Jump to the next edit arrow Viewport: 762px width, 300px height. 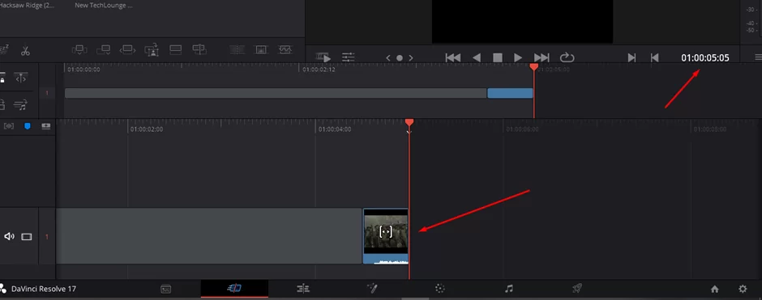pos(411,57)
